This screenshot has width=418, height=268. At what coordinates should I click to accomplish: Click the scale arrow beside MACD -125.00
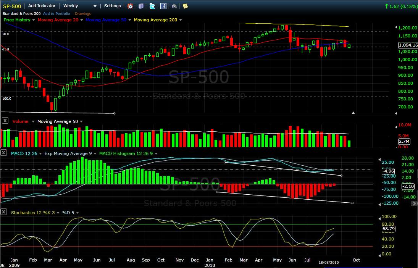click(379, 204)
